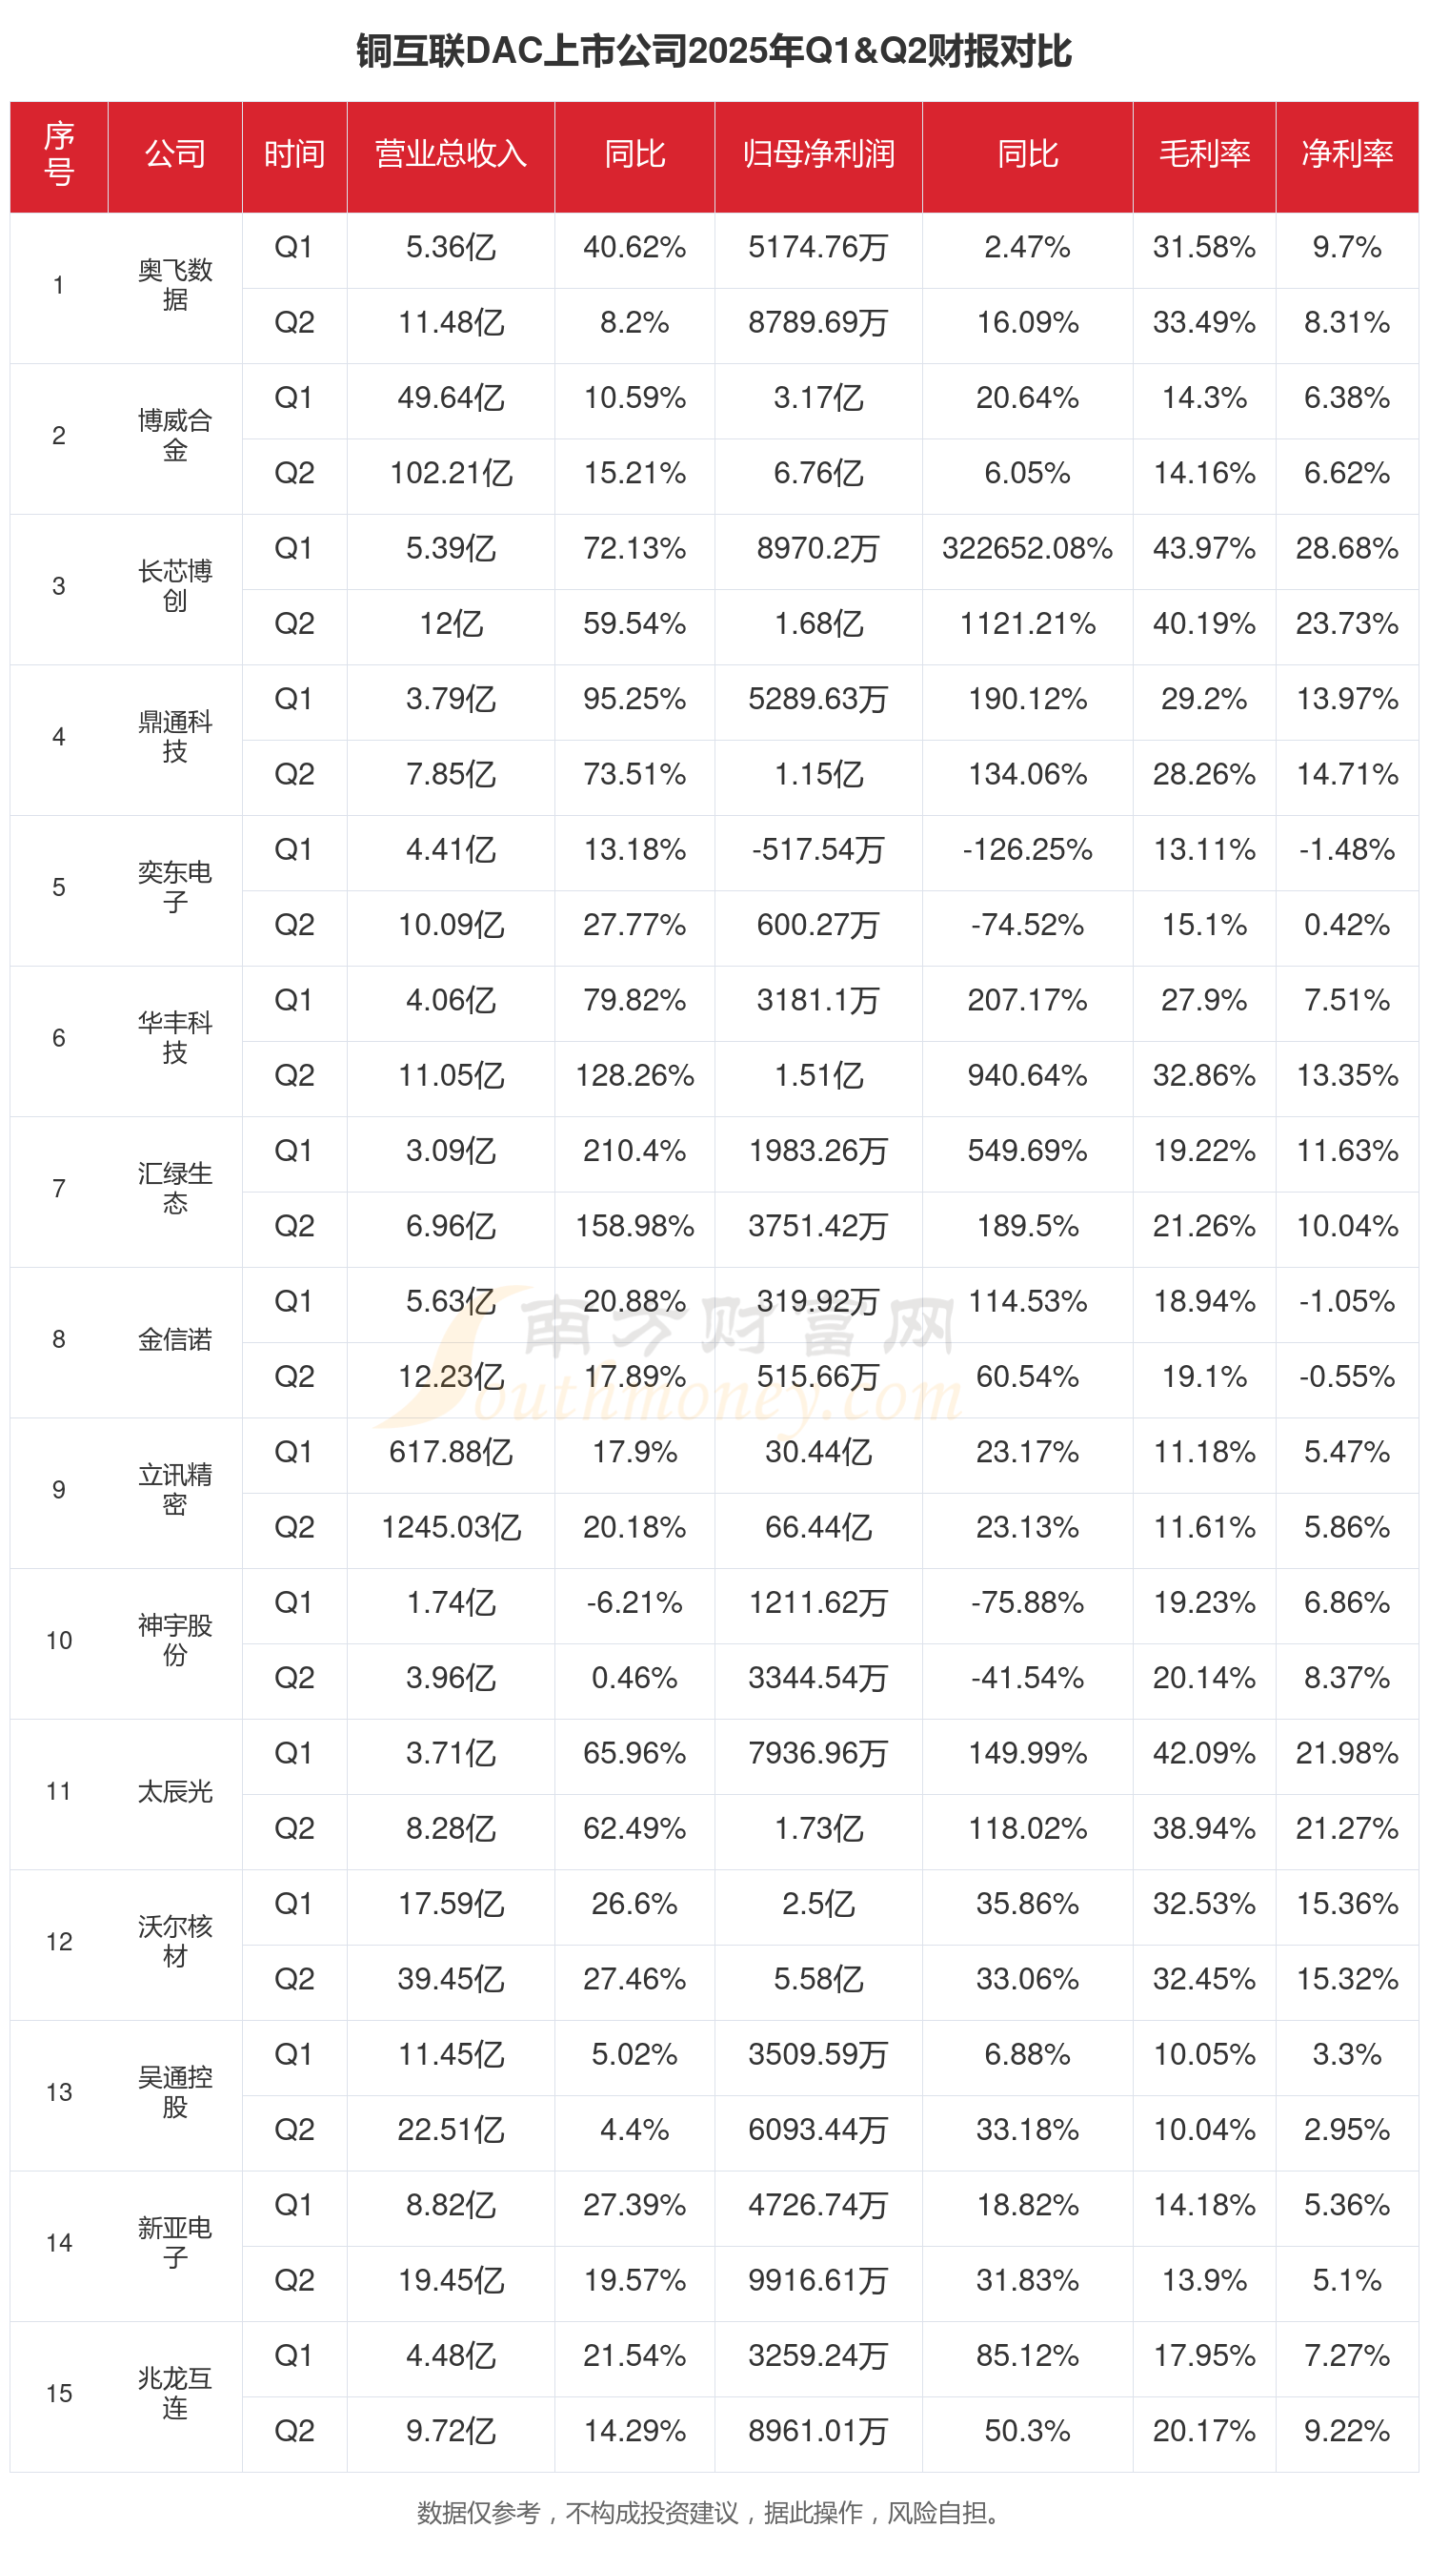Click company name 博威合金
Viewport: 1429px width, 2569px height.
[x=174, y=436]
